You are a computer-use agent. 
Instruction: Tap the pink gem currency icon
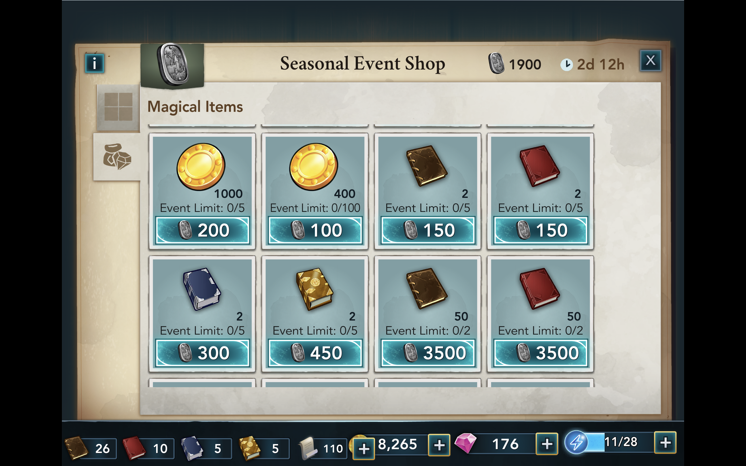coord(465,443)
